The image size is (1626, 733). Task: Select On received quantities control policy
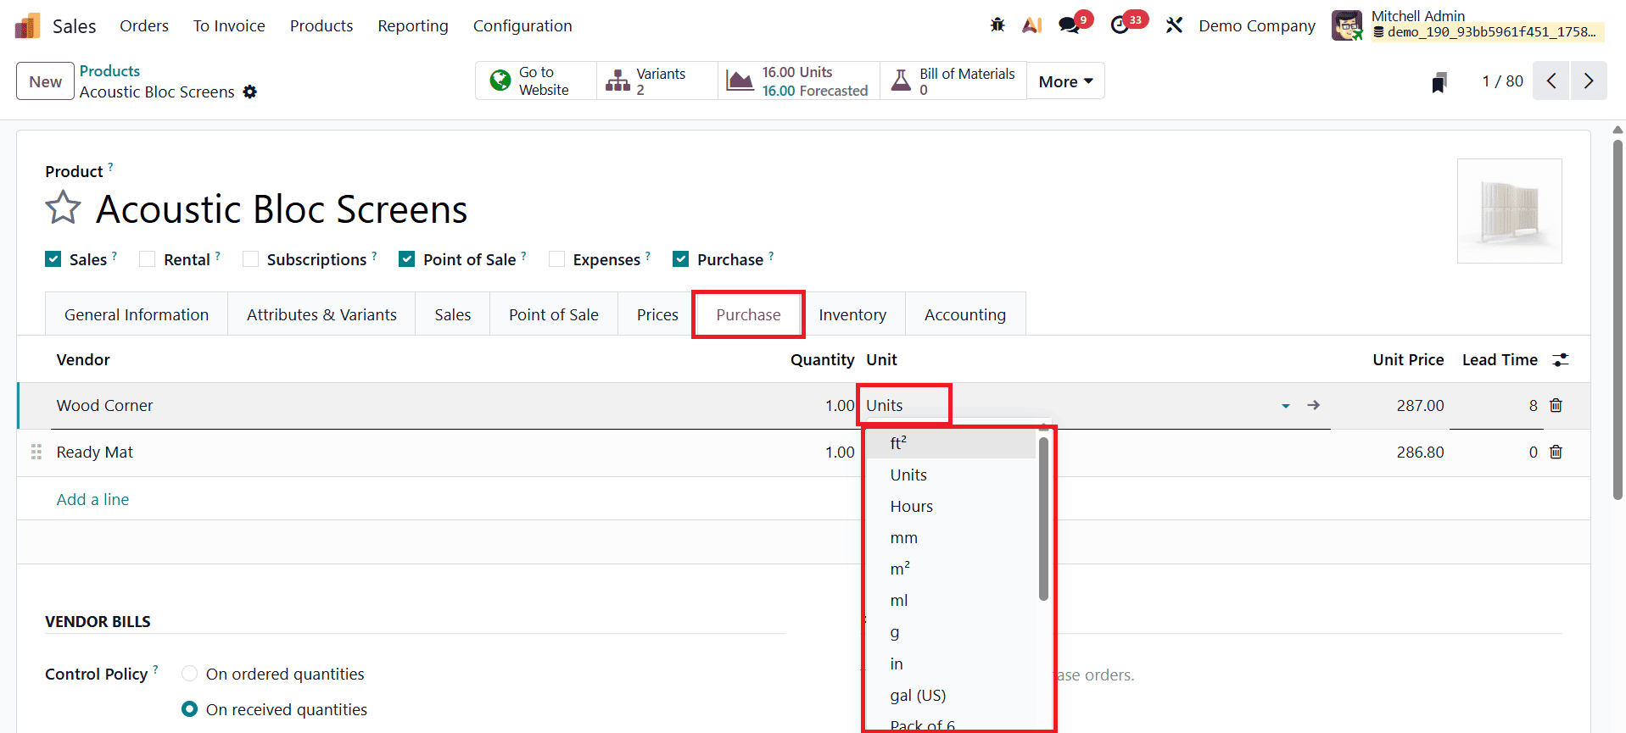coord(190,709)
